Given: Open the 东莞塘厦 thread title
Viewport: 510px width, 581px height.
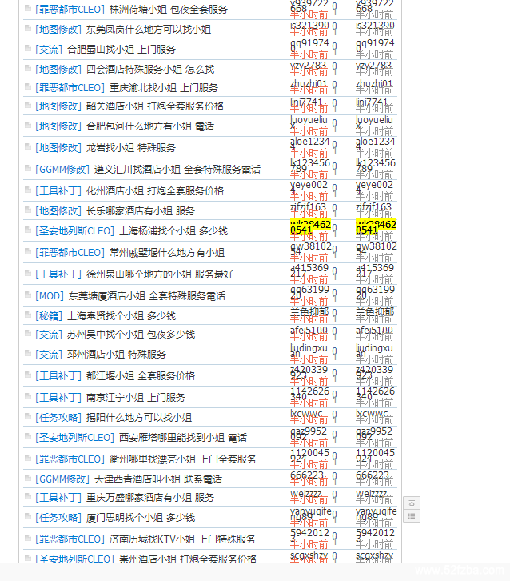Looking at the screenshot, I should [146, 296].
